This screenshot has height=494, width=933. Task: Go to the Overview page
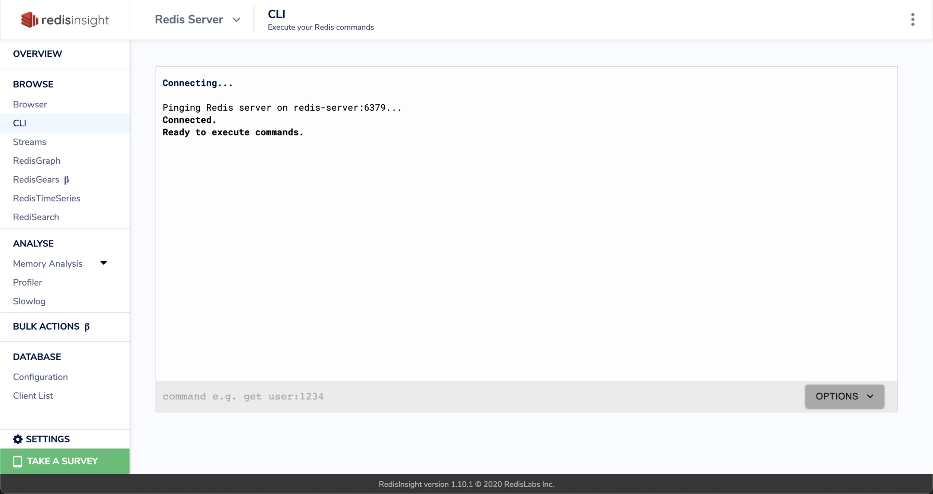(x=37, y=54)
